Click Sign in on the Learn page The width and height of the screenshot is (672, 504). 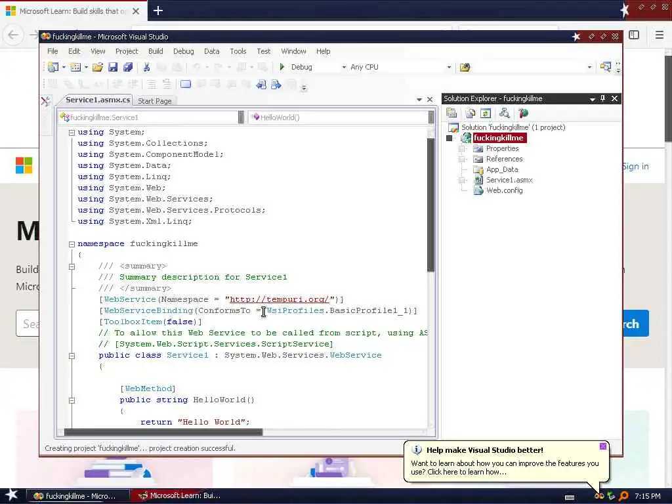635,166
